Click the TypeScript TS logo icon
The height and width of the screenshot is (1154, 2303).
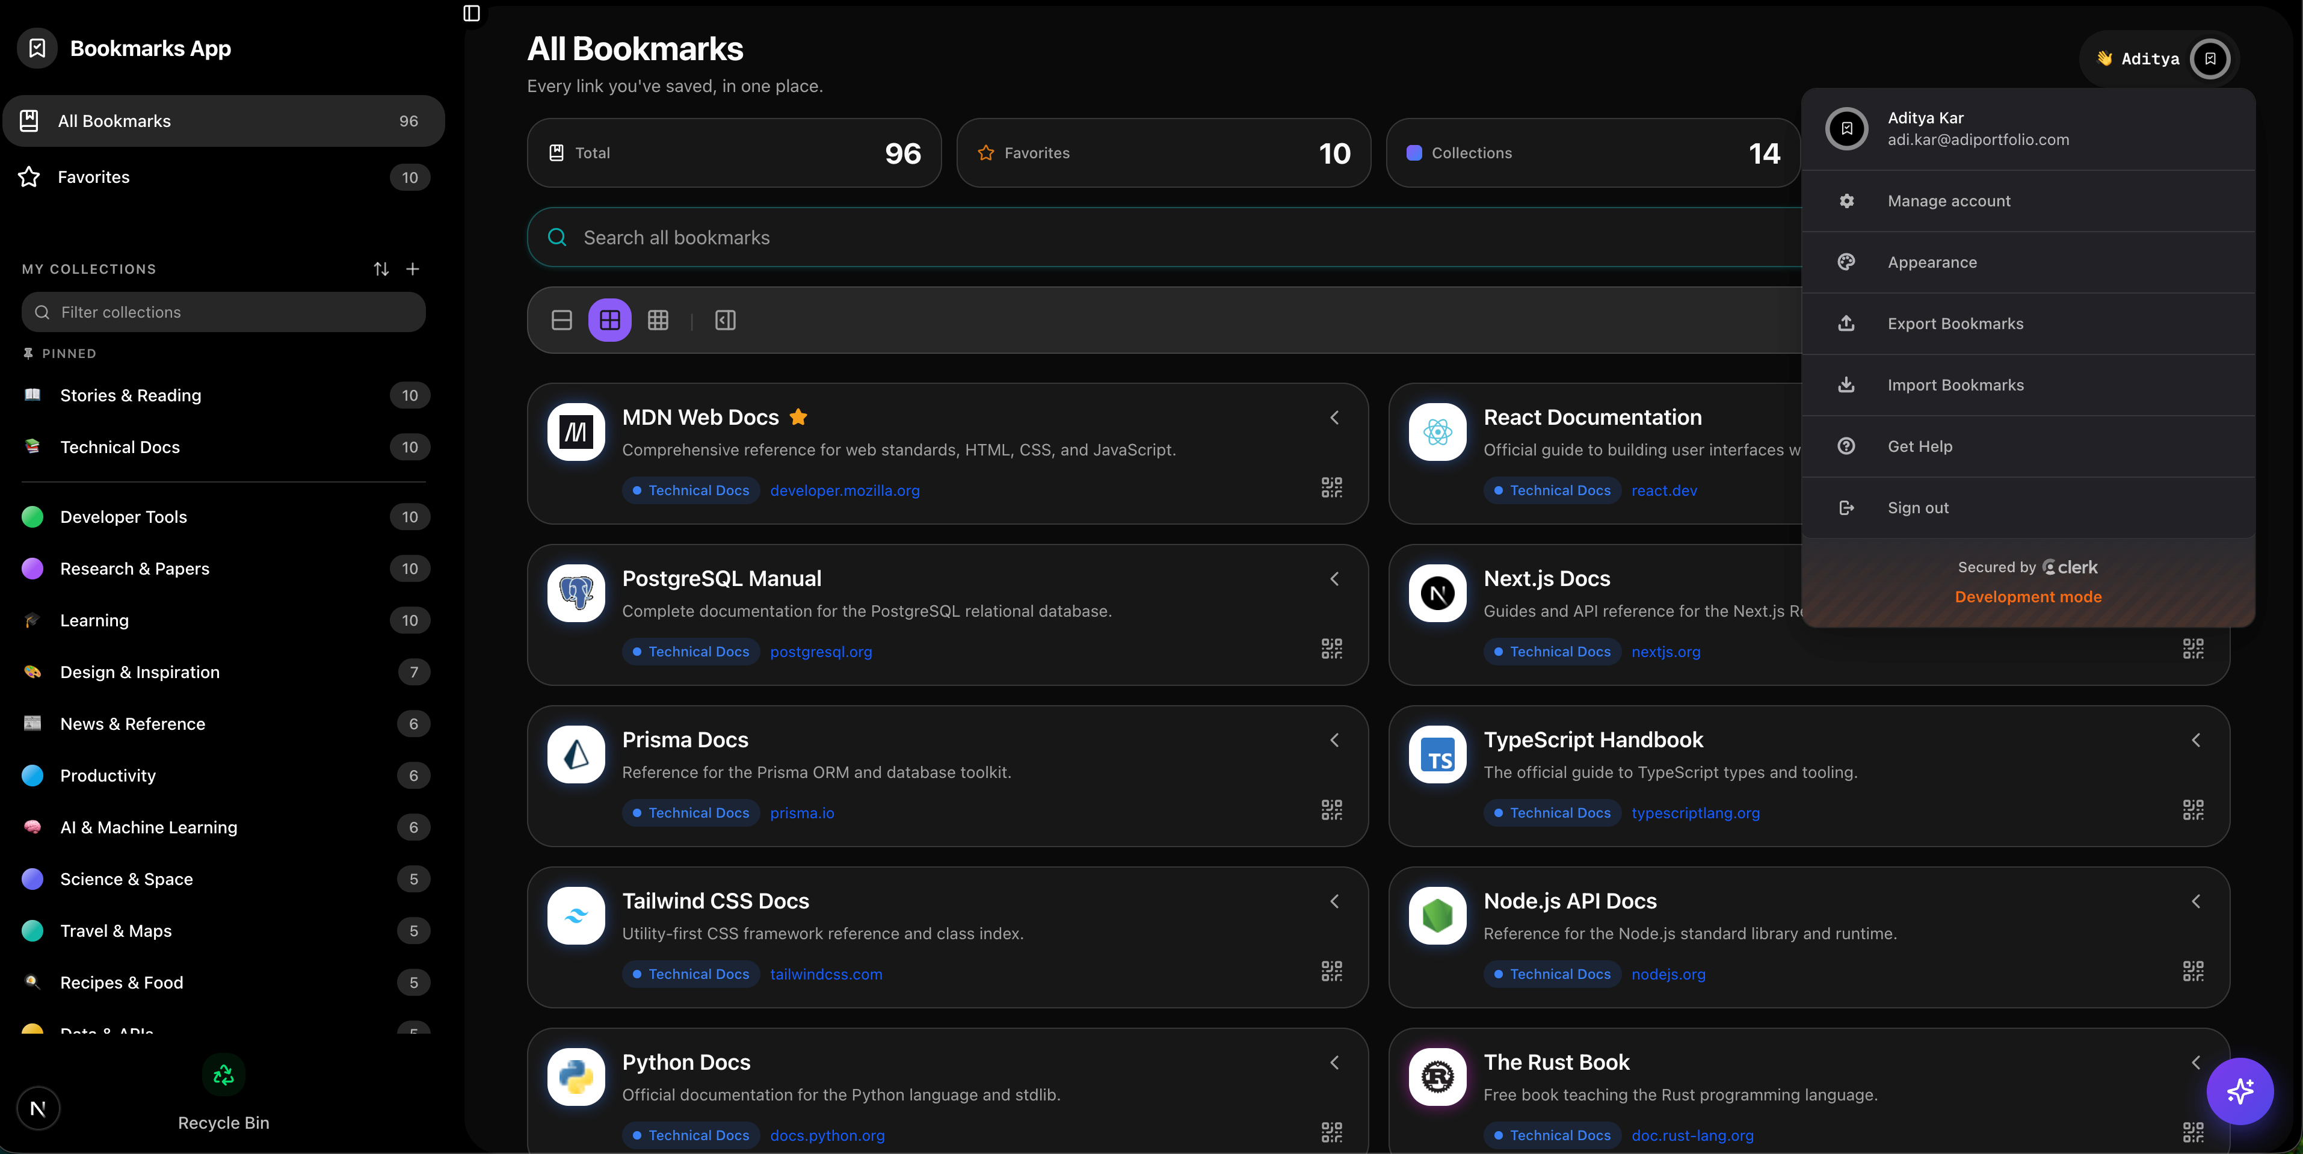1438,754
